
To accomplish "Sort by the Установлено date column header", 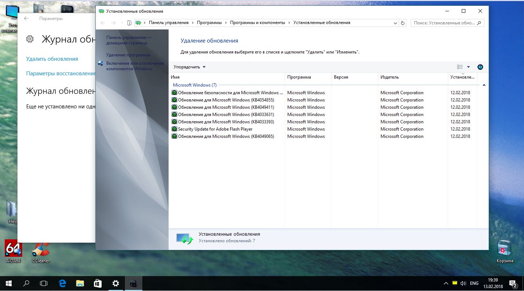I will [x=462, y=77].
